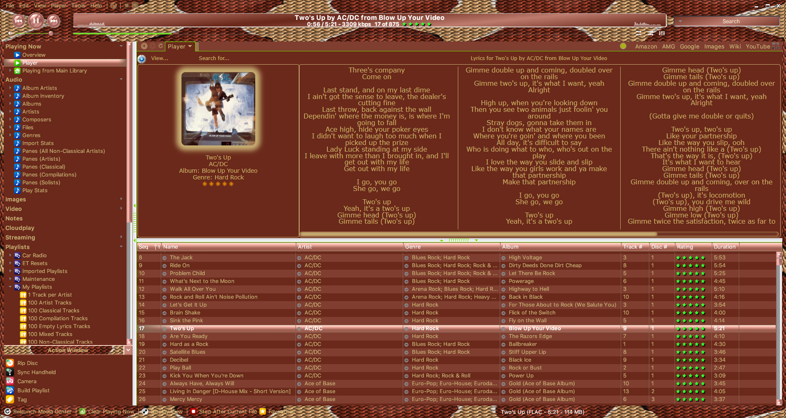Expand the Album Artists tree node
786x418 pixels.
(10, 88)
